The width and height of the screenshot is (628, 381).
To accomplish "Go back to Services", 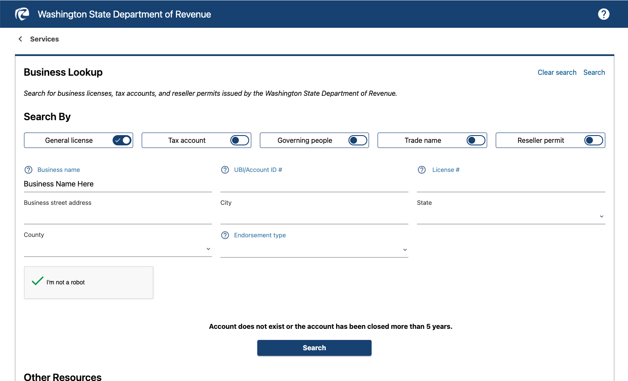I will [45, 38].
